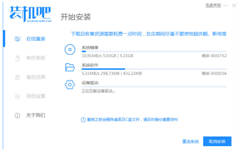The width and height of the screenshot is (242, 151).
Task: Click the 系统镜像 disc icon
Action: click(x=70, y=50)
